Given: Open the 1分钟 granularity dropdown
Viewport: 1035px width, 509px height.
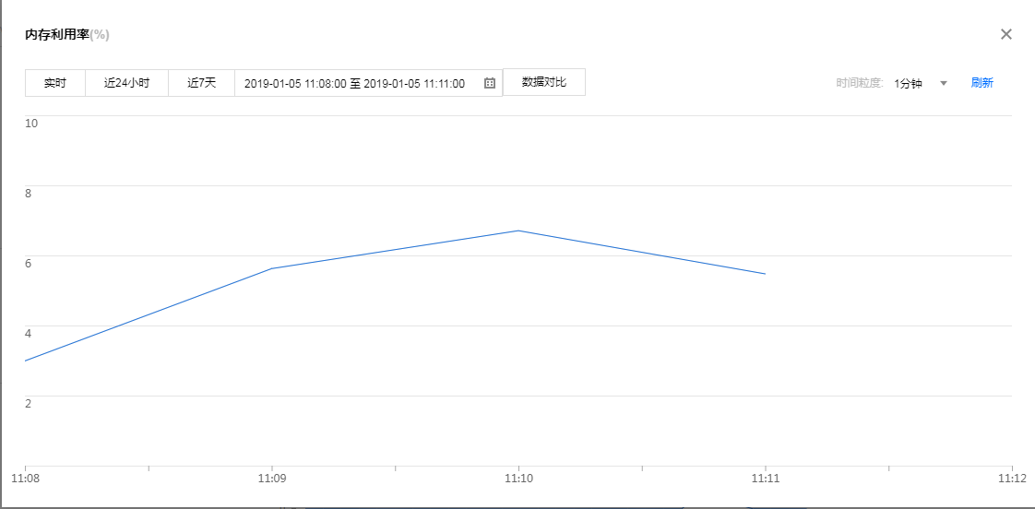Looking at the screenshot, I should pyautogui.click(x=909, y=83).
